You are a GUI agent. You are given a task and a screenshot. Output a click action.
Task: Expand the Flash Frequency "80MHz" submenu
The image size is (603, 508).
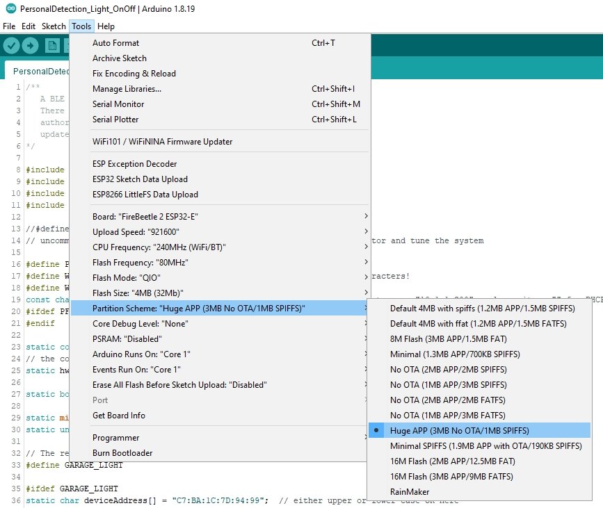coord(220,263)
